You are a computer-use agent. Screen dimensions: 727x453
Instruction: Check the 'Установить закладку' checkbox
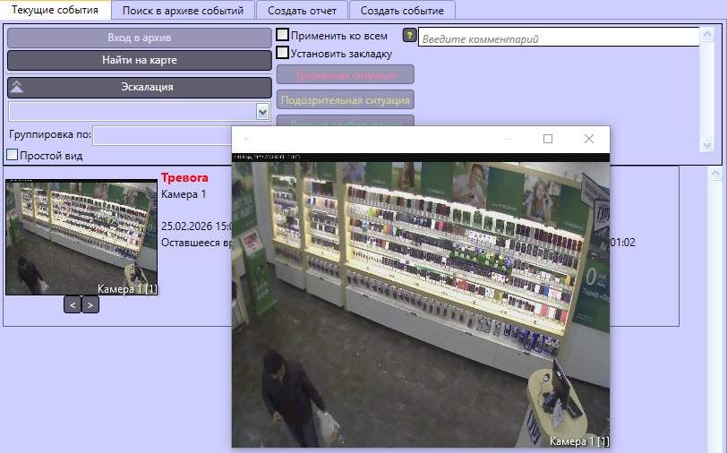pos(282,53)
